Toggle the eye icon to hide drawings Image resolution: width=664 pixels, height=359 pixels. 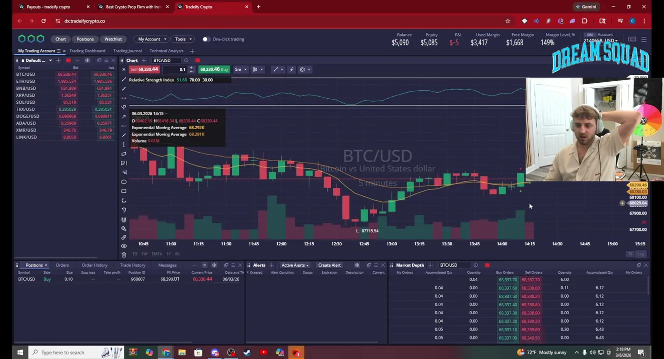tap(124, 246)
